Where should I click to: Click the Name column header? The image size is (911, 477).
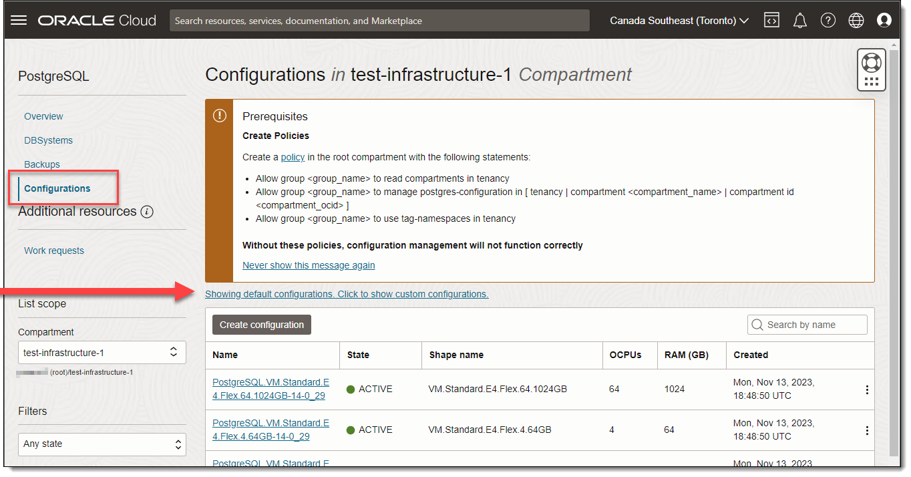[x=225, y=355]
